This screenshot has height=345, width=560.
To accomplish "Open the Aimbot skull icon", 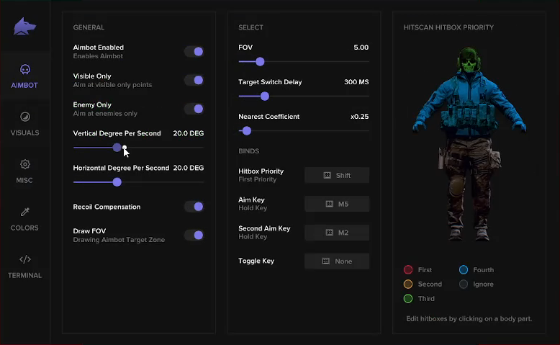I will pyautogui.click(x=25, y=69).
